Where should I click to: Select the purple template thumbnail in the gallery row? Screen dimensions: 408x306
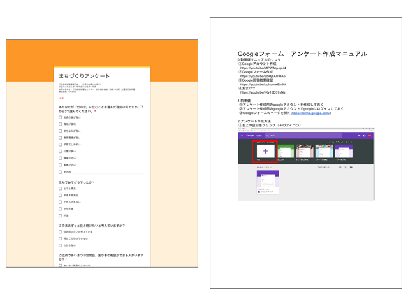point(344,151)
